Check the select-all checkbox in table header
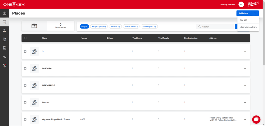This screenshot has height=126, width=265. pos(25,38)
